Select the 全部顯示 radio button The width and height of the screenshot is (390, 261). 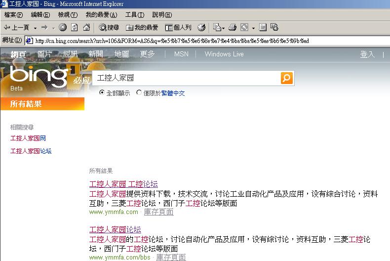(x=102, y=92)
